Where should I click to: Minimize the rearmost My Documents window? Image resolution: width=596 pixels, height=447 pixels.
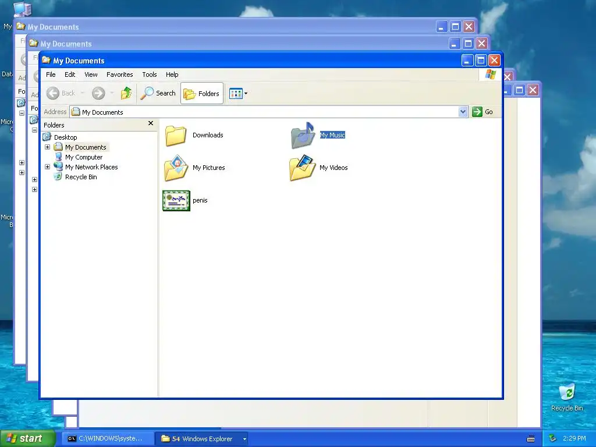pyautogui.click(x=442, y=27)
